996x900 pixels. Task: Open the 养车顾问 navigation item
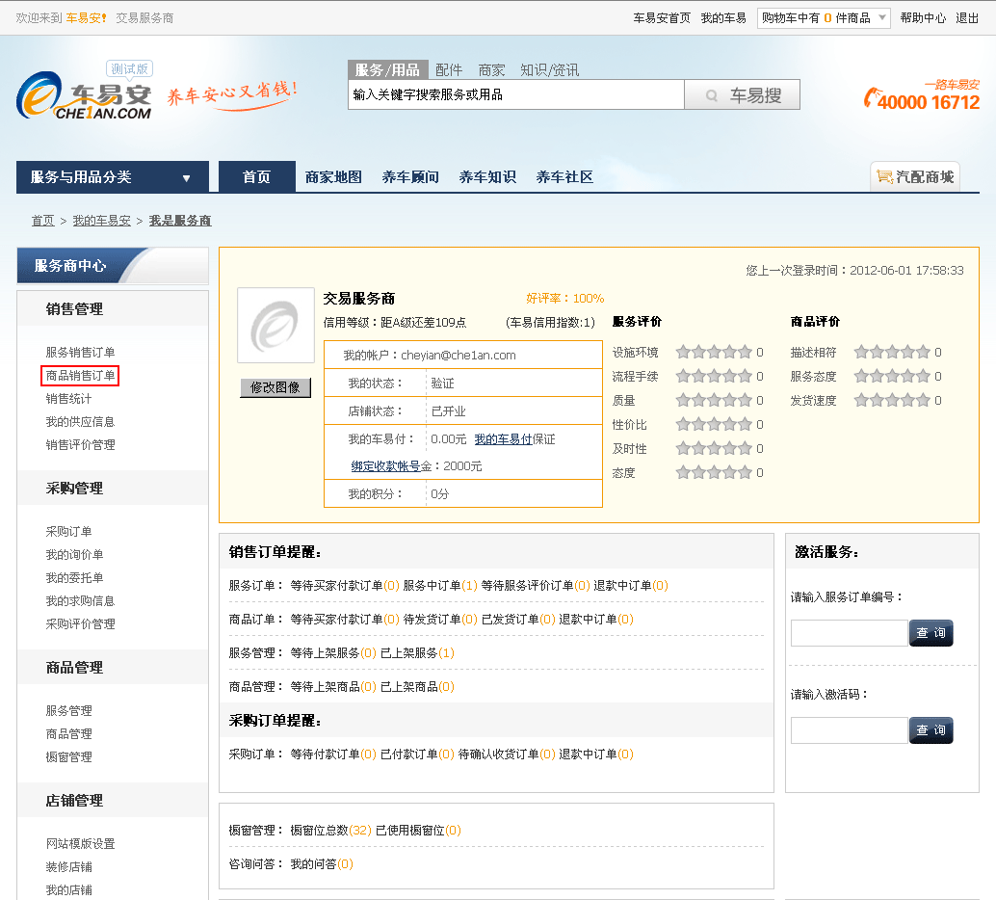pyautogui.click(x=410, y=176)
